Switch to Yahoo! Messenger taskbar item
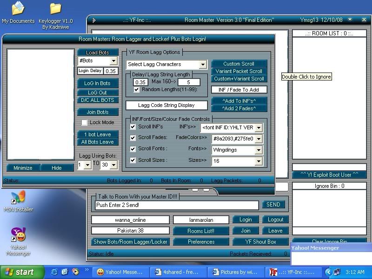The image size is (372, 279). 120,272
